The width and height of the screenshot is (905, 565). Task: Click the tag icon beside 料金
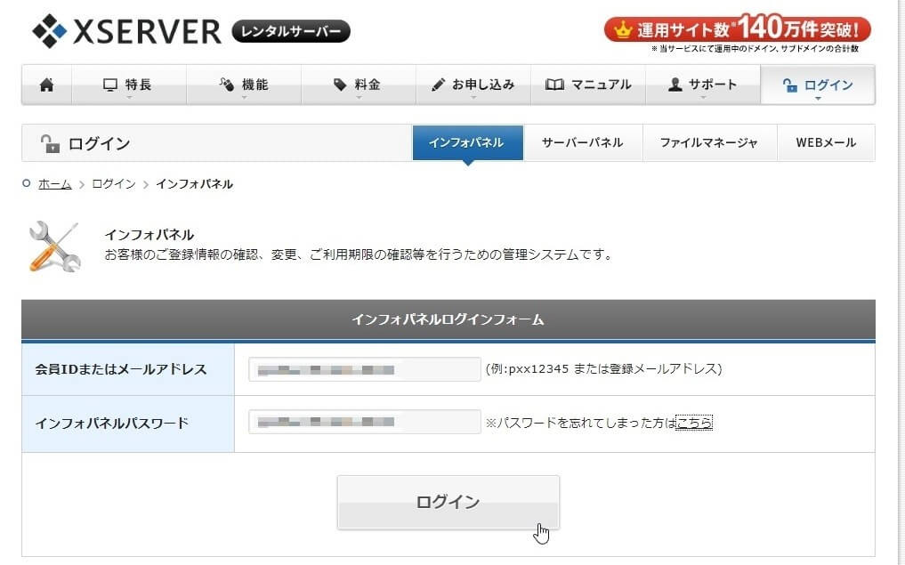340,85
